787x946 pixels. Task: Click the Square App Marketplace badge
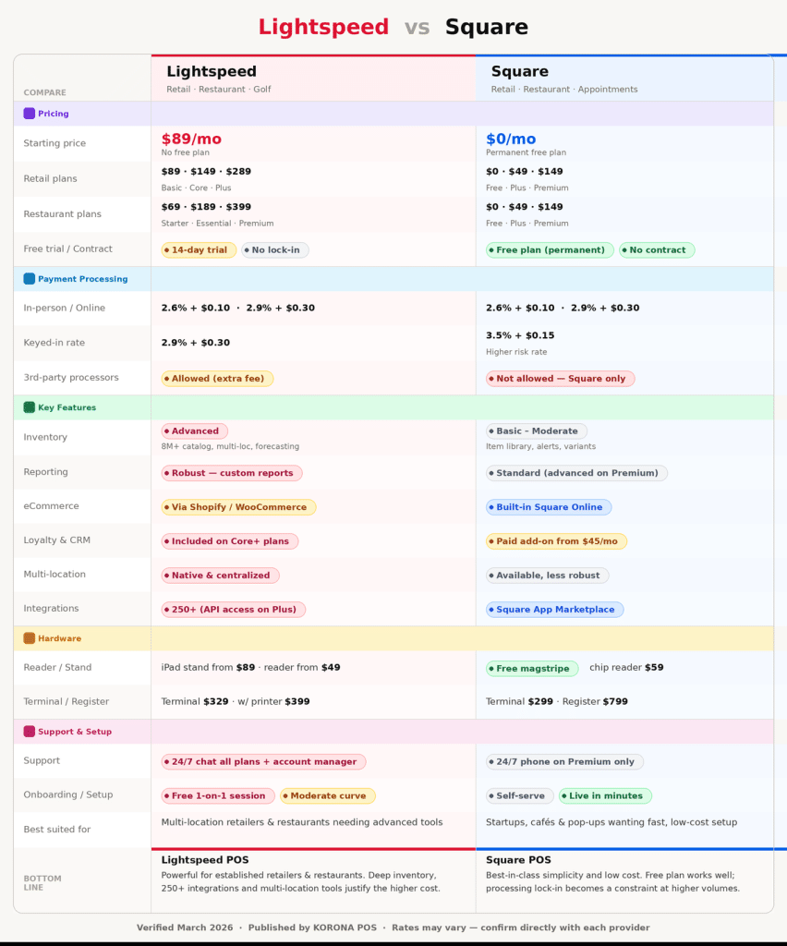click(x=554, y=610)
